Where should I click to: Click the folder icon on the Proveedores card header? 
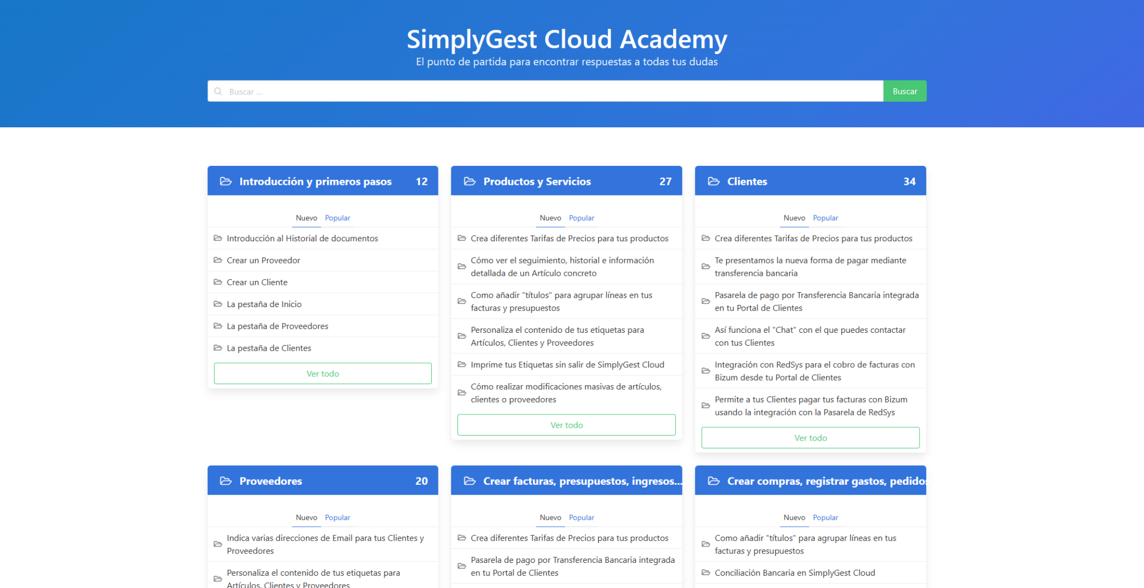click(x=226, y=481)
